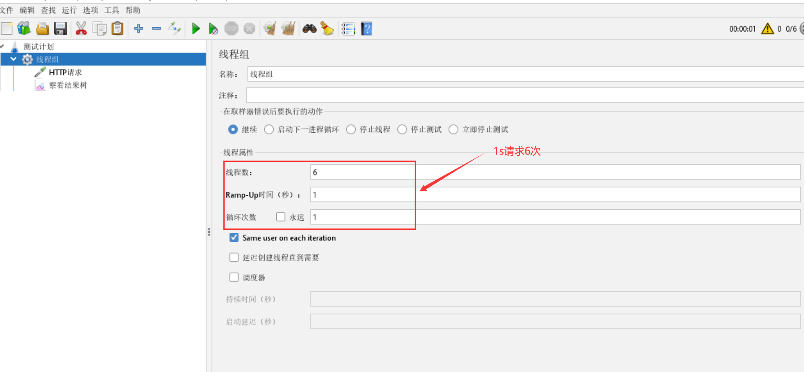Select the 停止测试 radio button
This screenshot has width=805, height=372.
pos(402,129)
